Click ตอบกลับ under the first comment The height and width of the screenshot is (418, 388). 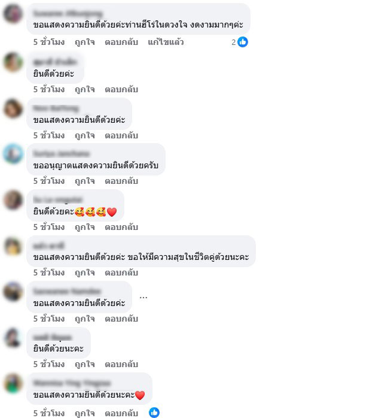(121, 42)
